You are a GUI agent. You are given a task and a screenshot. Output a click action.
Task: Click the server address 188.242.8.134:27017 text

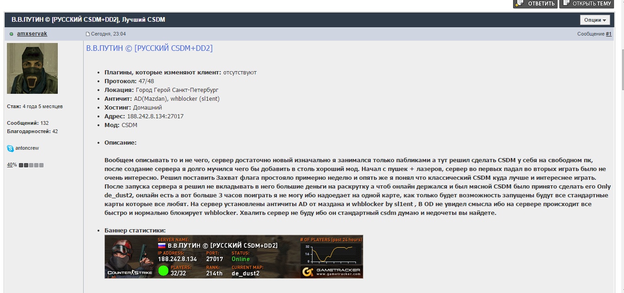pos(155,116)
